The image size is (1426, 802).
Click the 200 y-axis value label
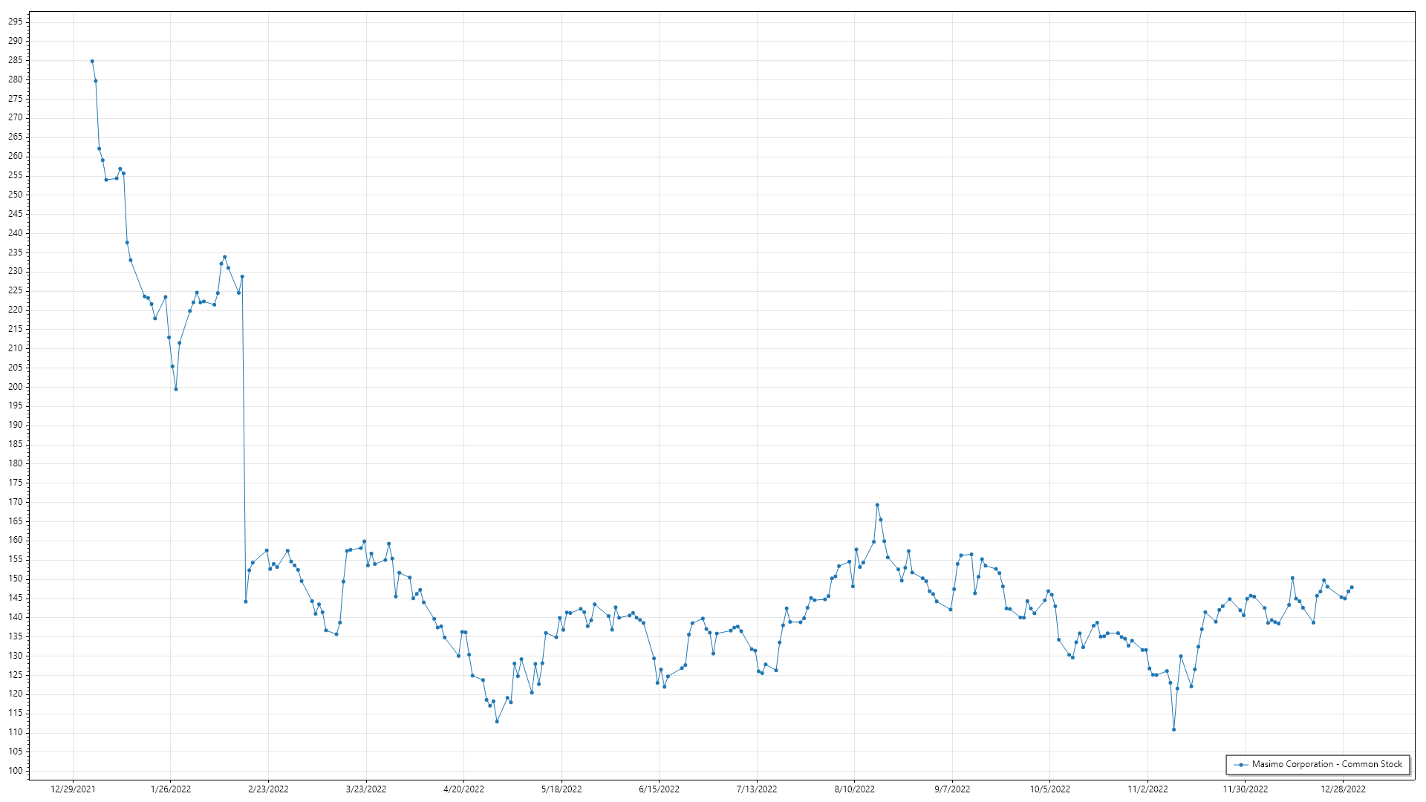[16, 386]
